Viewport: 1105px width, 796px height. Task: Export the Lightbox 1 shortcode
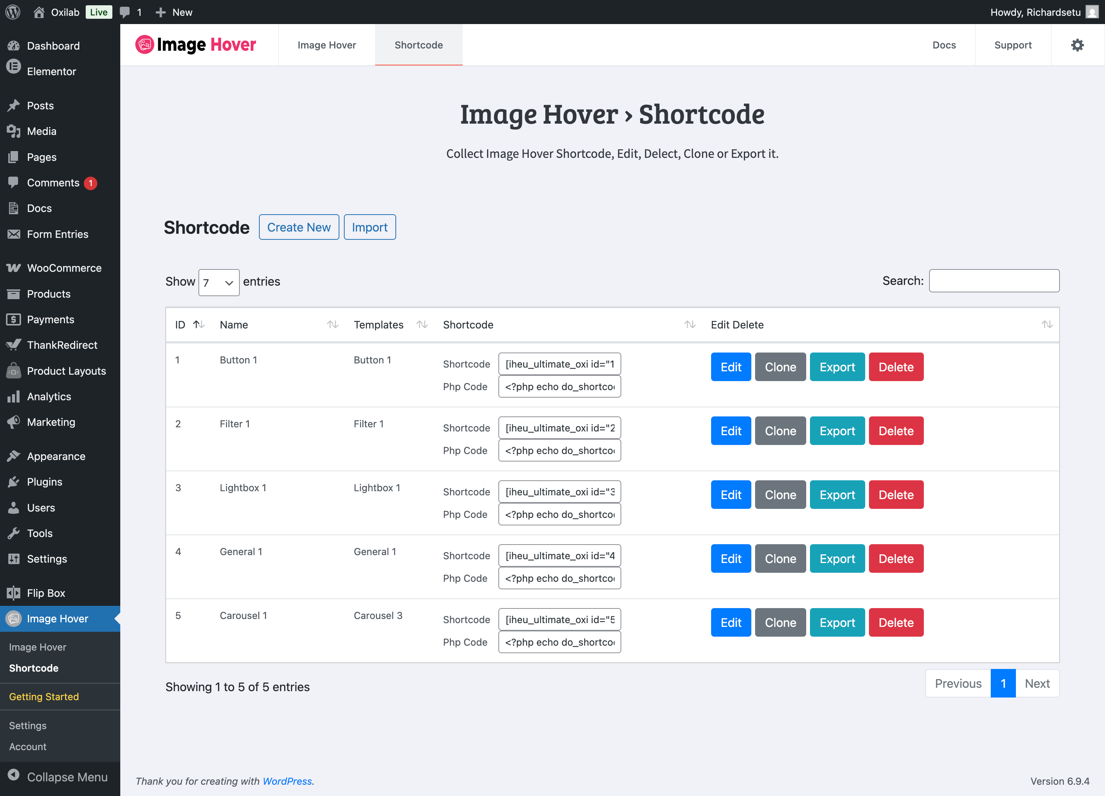tap(837, 495)
